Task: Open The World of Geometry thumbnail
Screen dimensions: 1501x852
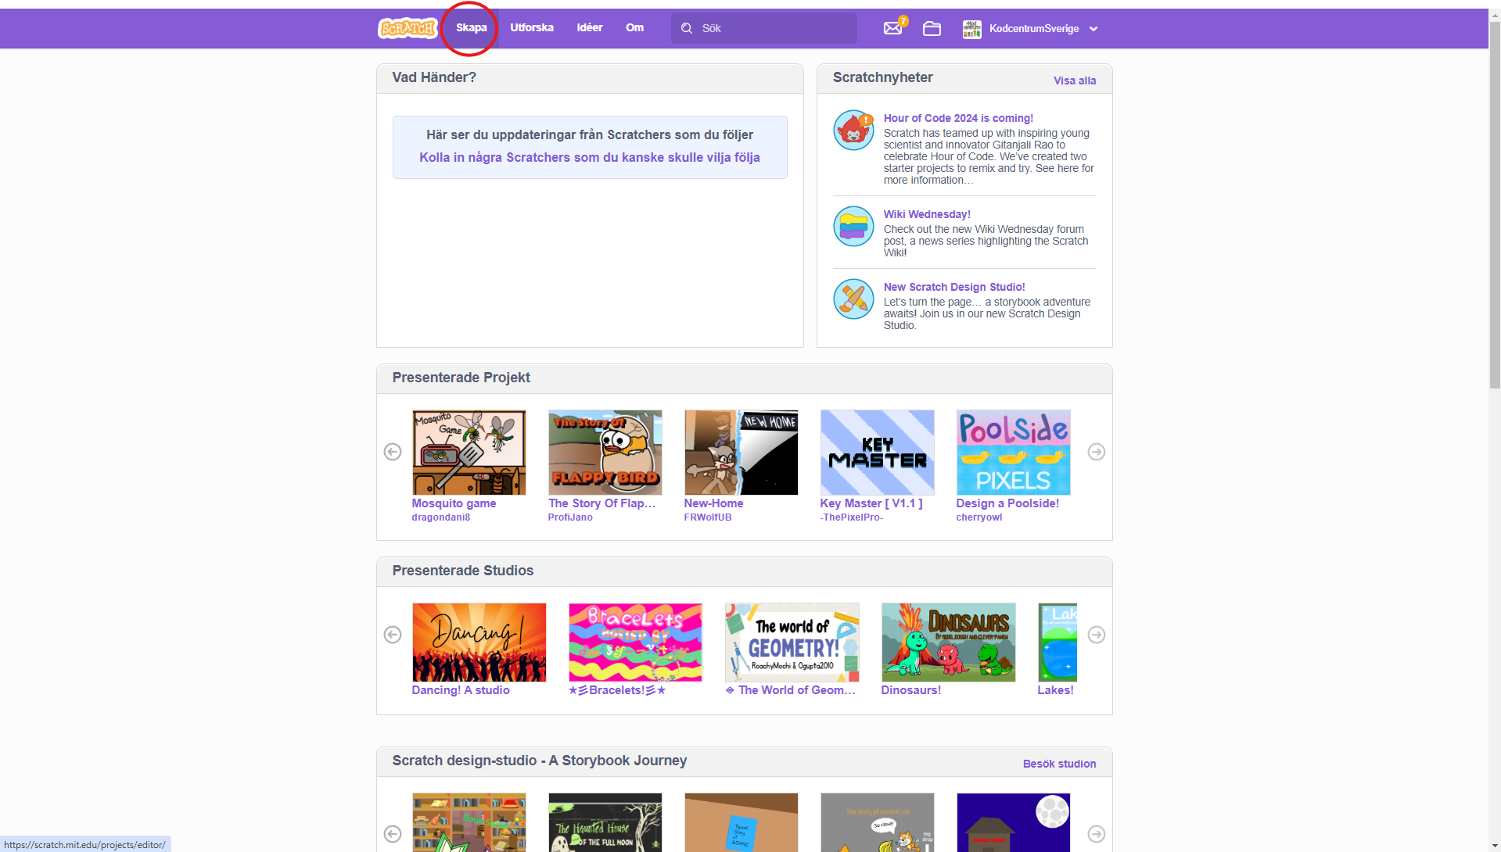Action: (792, 642)
